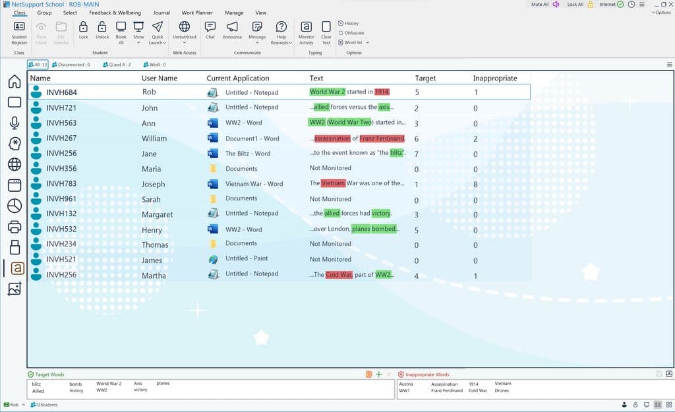Screen dimensions: 675x412
Task: Open the Class ribbon tab
Action: pyautogui.click(x=19, y=13)
